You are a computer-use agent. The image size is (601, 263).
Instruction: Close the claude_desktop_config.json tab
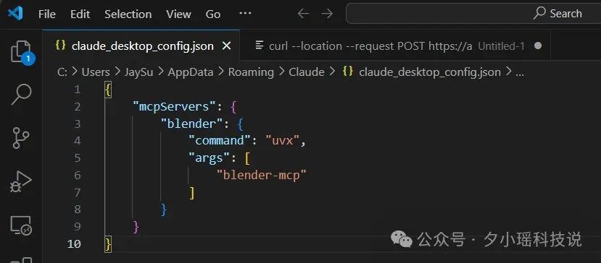[227, 46]
